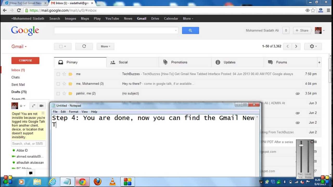Screen dimensions: 333x187
Task: Mark importance on 'Hey ru there?' email
Action: point(70,84)
